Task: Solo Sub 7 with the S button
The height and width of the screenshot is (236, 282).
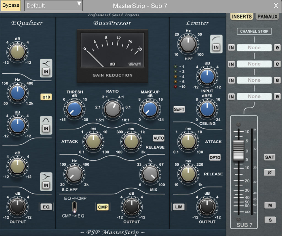Action: point(270,220)
